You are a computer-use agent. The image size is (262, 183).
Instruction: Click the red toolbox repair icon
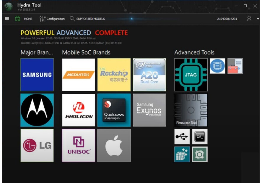click(x=235, y=65)
